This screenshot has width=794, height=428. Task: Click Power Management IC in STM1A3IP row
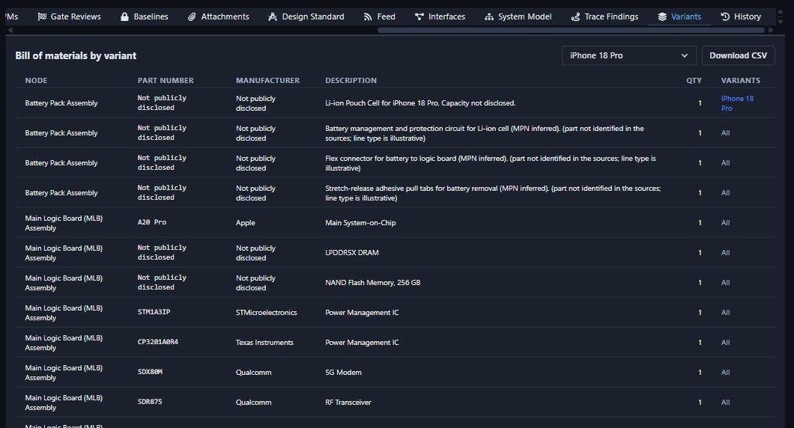(x=362, y=313)
